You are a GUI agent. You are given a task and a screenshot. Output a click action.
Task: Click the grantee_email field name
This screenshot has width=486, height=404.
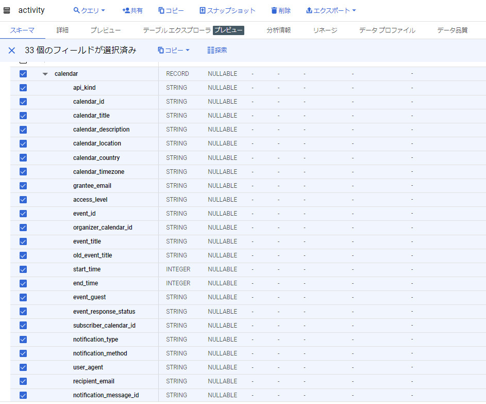92,186
